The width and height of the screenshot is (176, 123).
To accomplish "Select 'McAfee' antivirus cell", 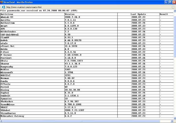I will coord(33,69).
